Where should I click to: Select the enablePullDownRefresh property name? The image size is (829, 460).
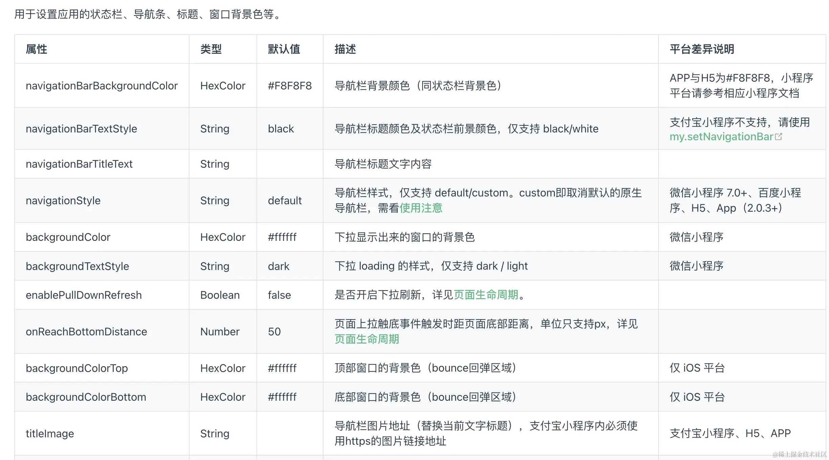pos(84,295)
